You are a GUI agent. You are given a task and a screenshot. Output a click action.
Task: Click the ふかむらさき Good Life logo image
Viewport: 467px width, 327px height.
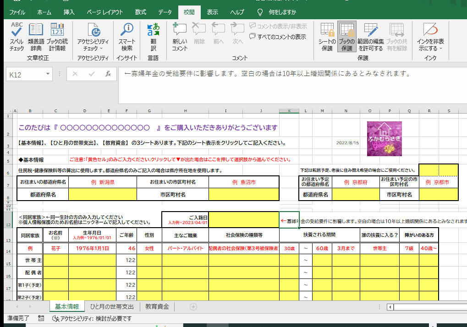[x=384, y=139]
